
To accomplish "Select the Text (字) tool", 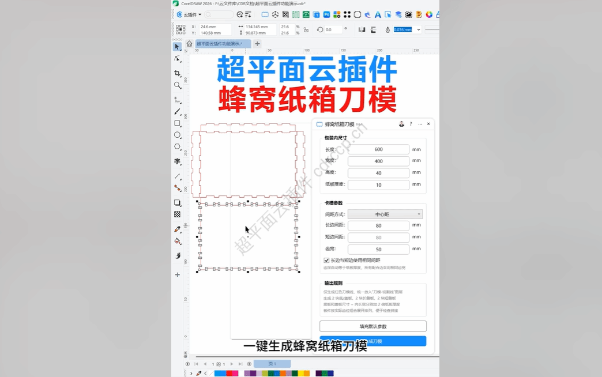I will point(177,161).
